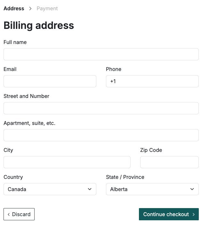
Task: Click the Apartment, suite, etc. input box
Action: click(x=101, y=135)
